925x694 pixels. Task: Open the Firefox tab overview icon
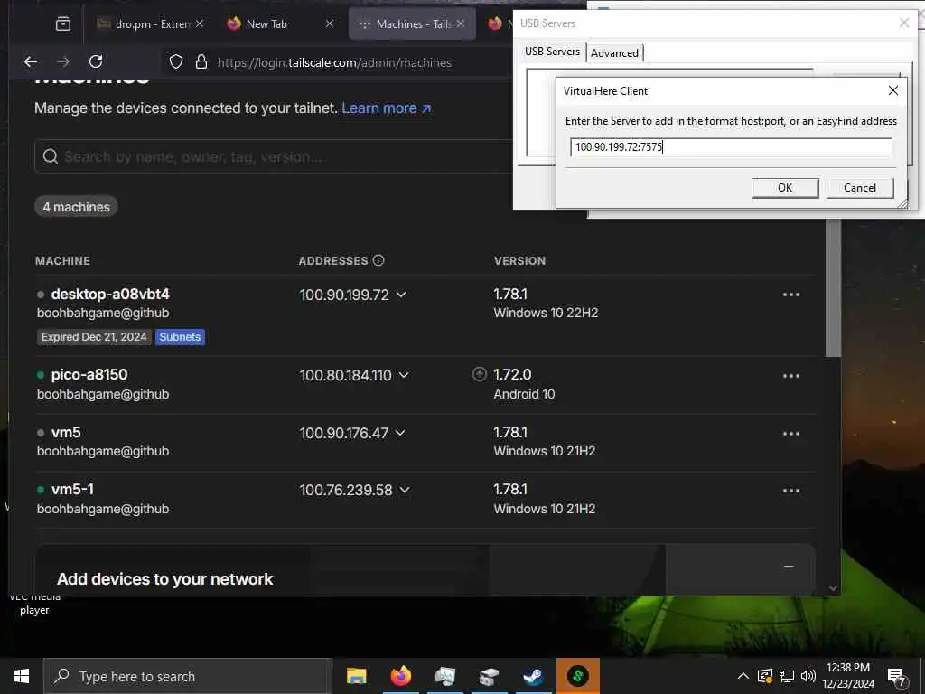[63, 23]
